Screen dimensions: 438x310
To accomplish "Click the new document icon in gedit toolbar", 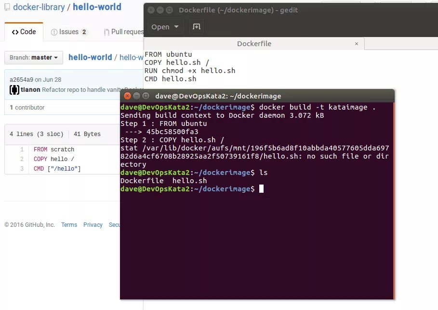I will [197, 27].
